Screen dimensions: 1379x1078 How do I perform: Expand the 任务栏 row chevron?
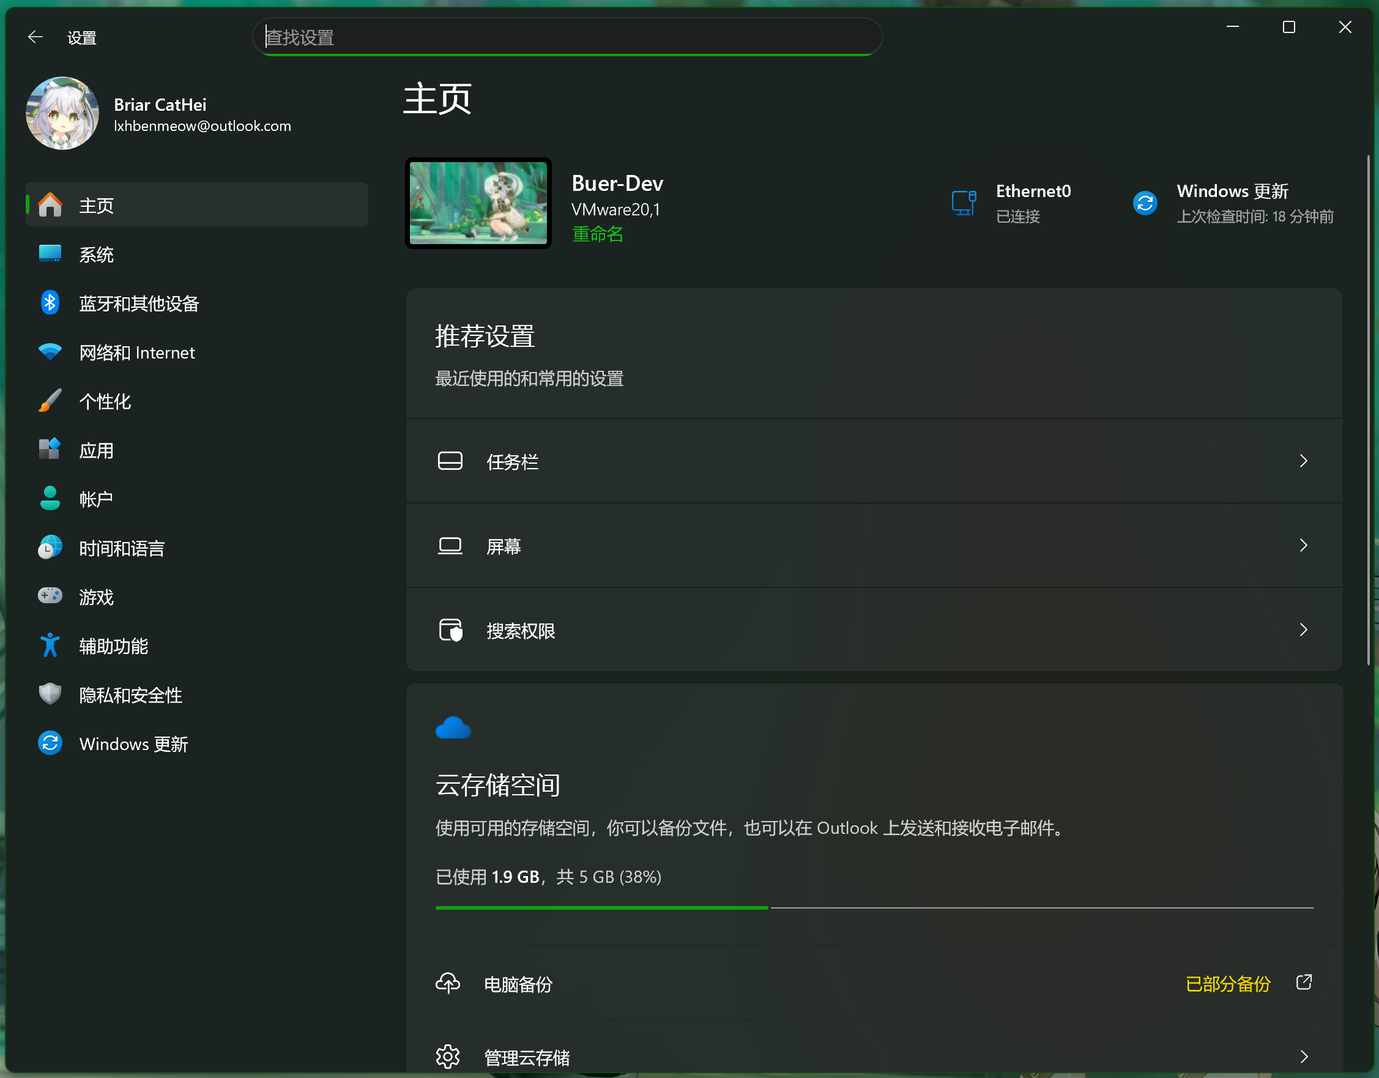point(1303,461)
